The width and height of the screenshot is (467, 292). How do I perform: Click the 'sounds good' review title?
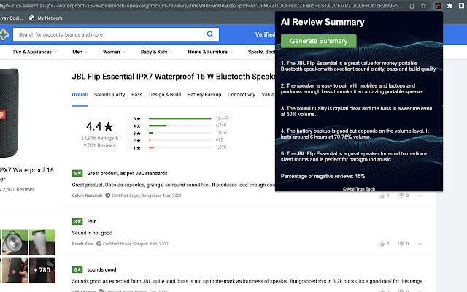pyautogui.click(x=101, y=269)
